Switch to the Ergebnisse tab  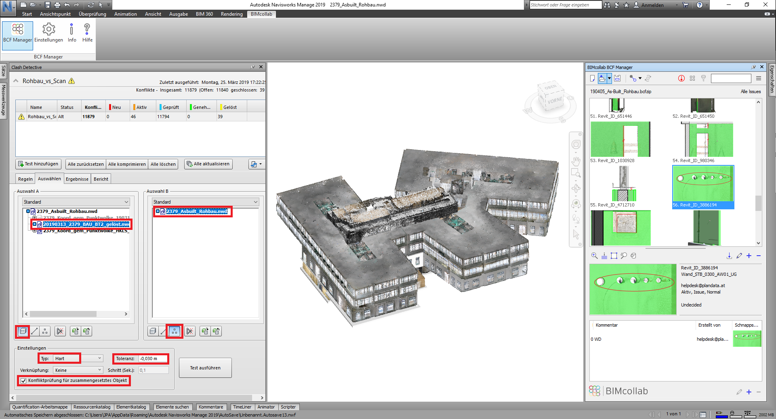(x=77, y=179)
